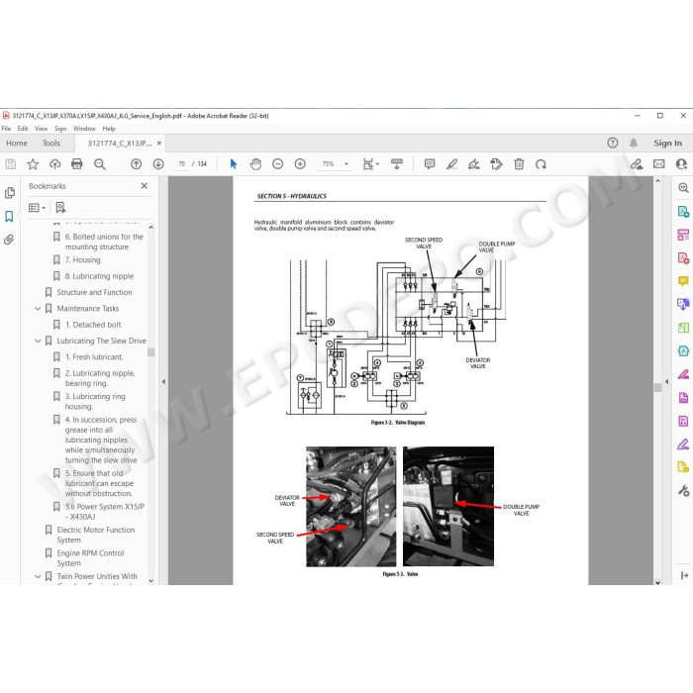Open More Tools wrench icon
The width and height of the screenshot is (693, 693).
(x=683, y=491)
